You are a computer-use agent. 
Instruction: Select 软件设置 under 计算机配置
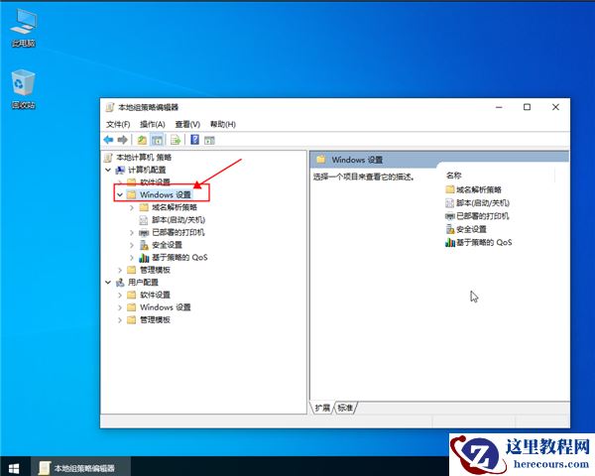coord(156,182)
